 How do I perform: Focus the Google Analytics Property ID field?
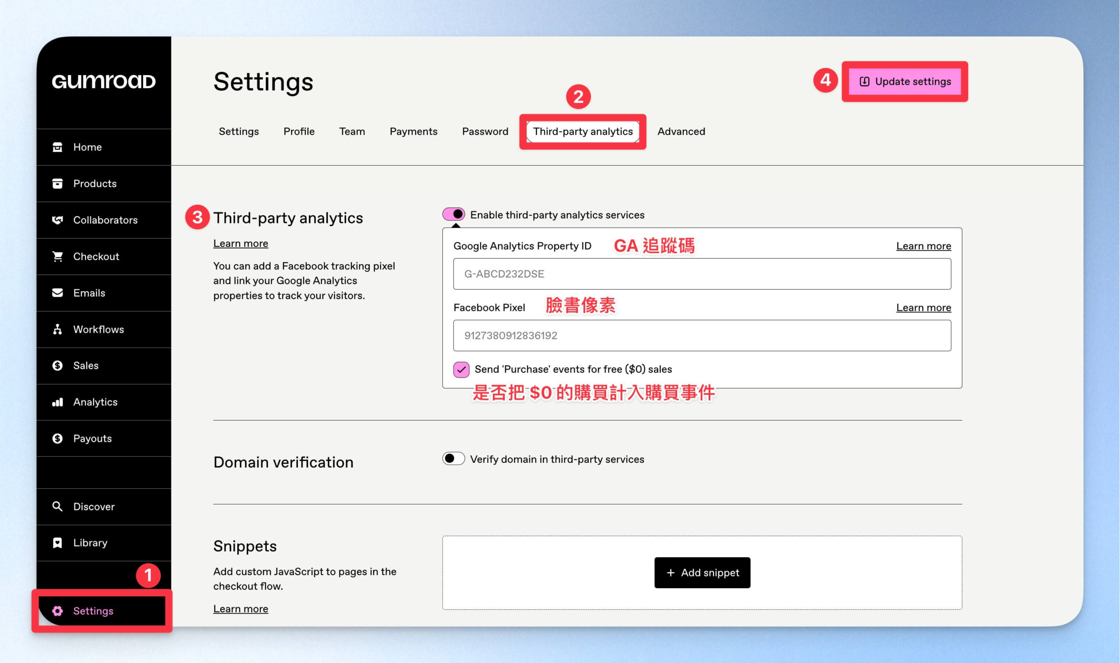(x=702, y=274)
